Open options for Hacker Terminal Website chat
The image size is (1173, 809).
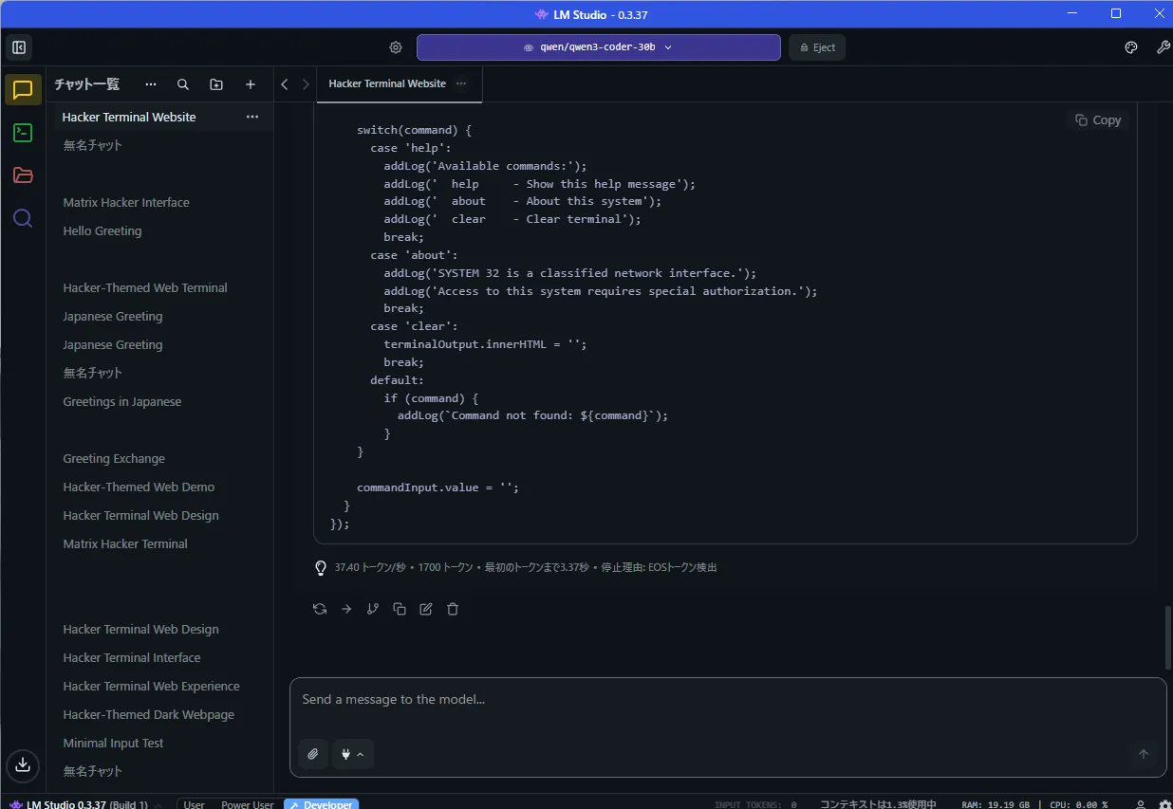click(x=252, y=117)
